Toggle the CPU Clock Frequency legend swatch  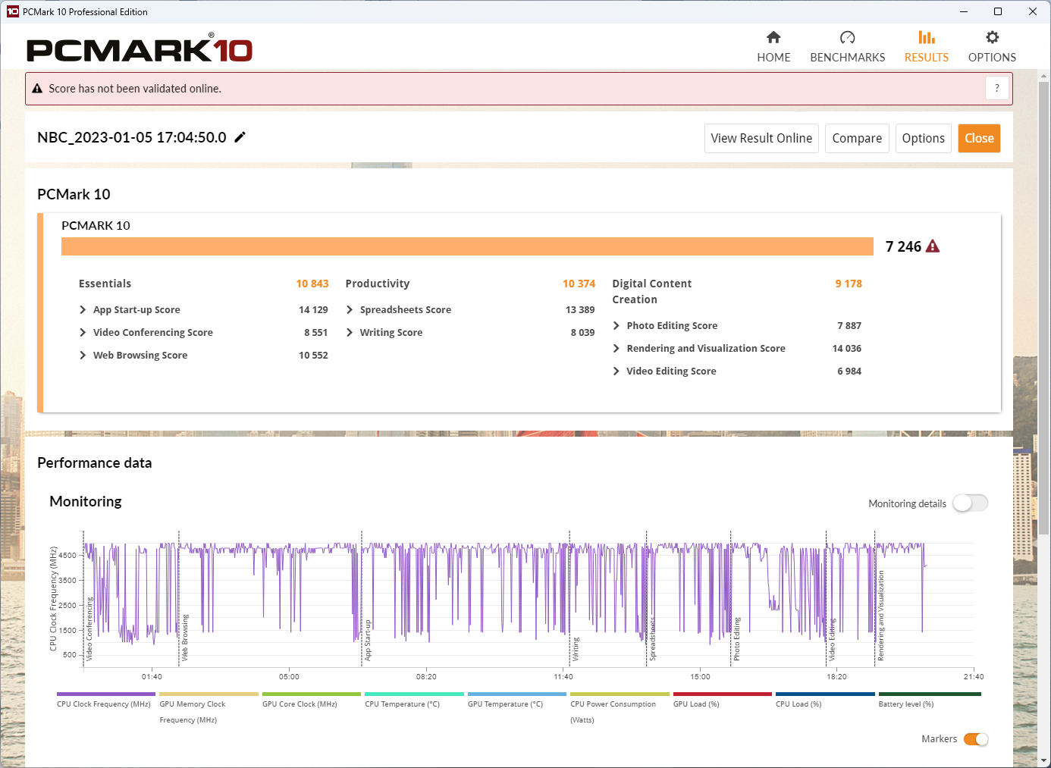click(106, 694)
